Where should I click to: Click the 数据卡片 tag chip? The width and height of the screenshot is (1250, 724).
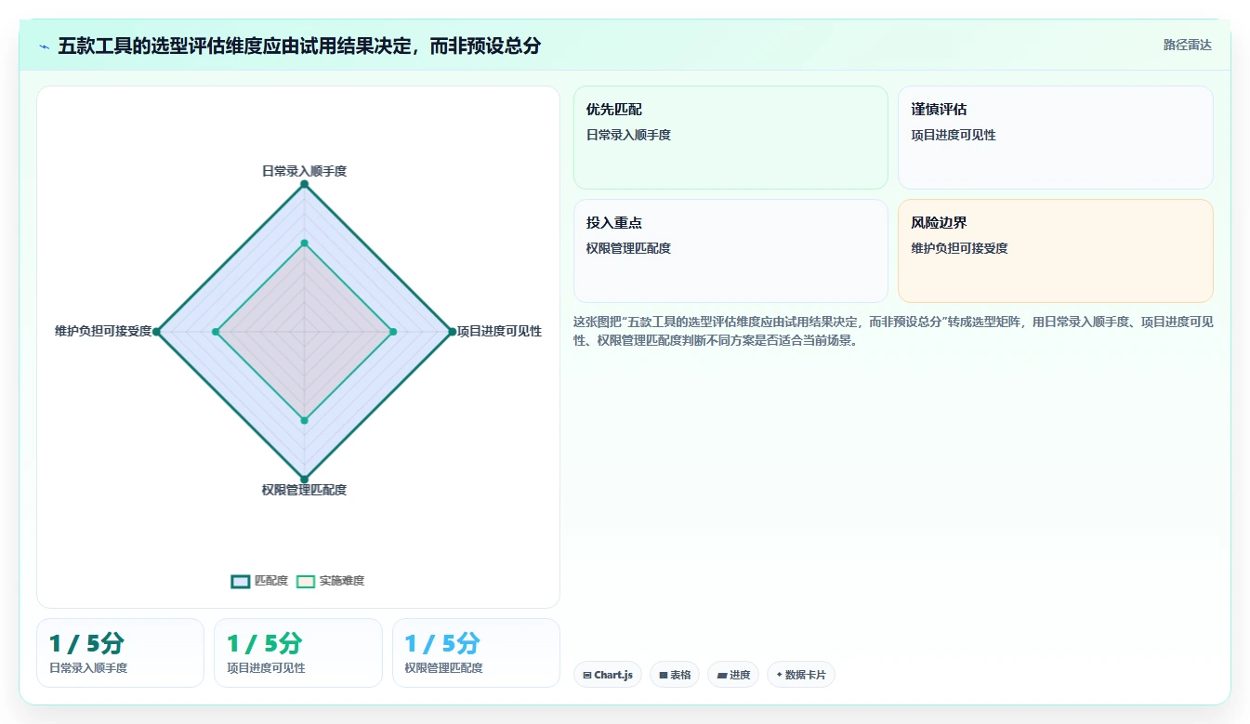[x=800, y=675]
